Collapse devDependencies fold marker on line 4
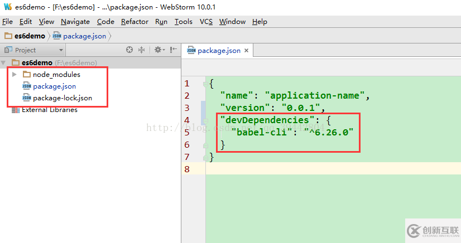This screenshot has width=461, height=243. 205,121
